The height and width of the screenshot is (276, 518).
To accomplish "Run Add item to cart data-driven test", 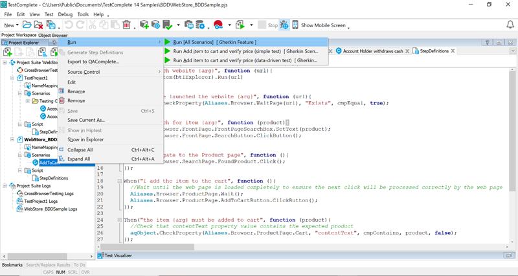I will click(245, 60).
